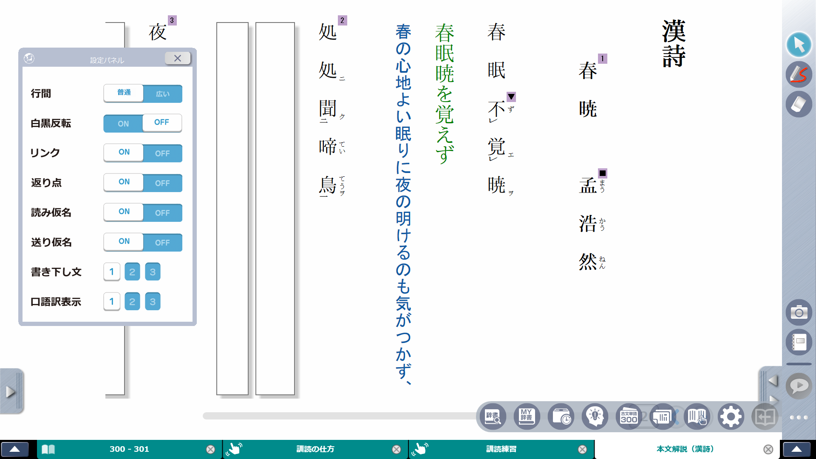Turn 読み仮名 ON
The height and width of the screenshot is (459, 816).
pyautogui.click(x=124, y=212)
